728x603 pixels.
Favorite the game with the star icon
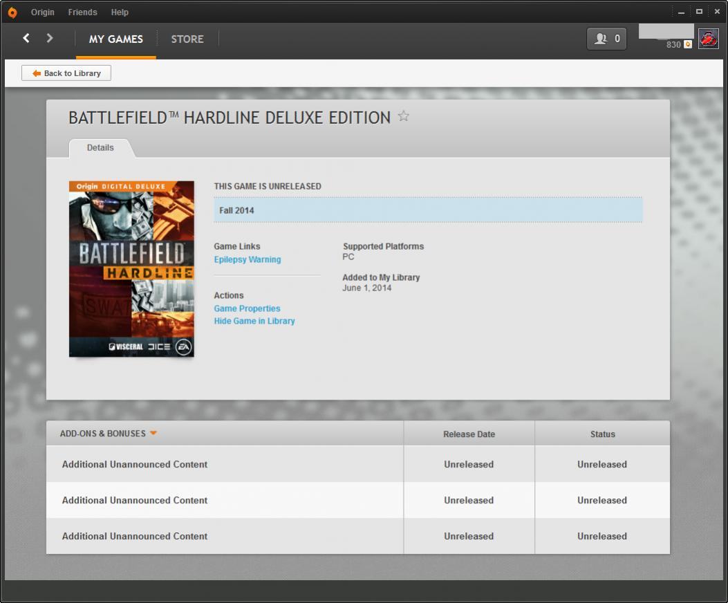pos(404,116)
